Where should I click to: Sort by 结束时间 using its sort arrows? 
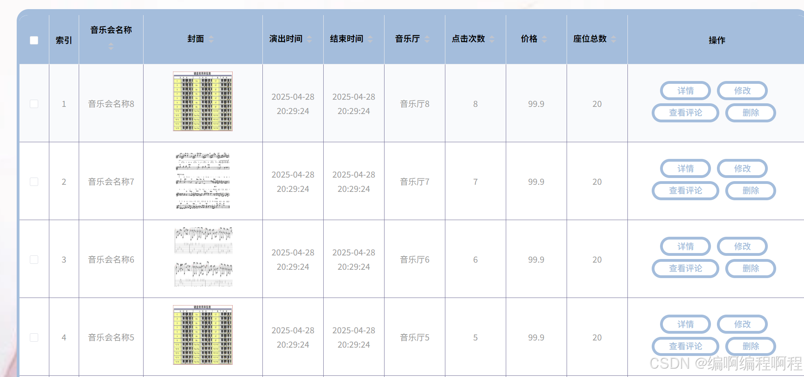click(370, 39)
